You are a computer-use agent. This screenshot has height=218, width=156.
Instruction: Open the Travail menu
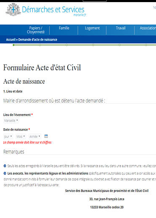[x=121, y=28]
